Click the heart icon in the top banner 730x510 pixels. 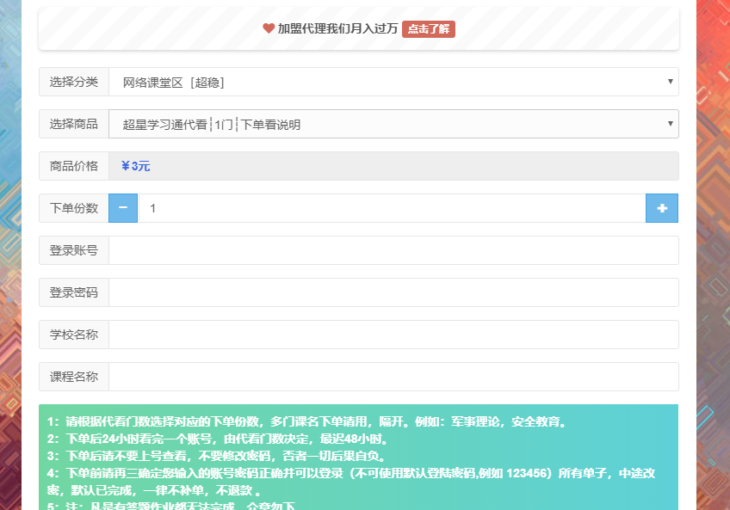(269, 28)
